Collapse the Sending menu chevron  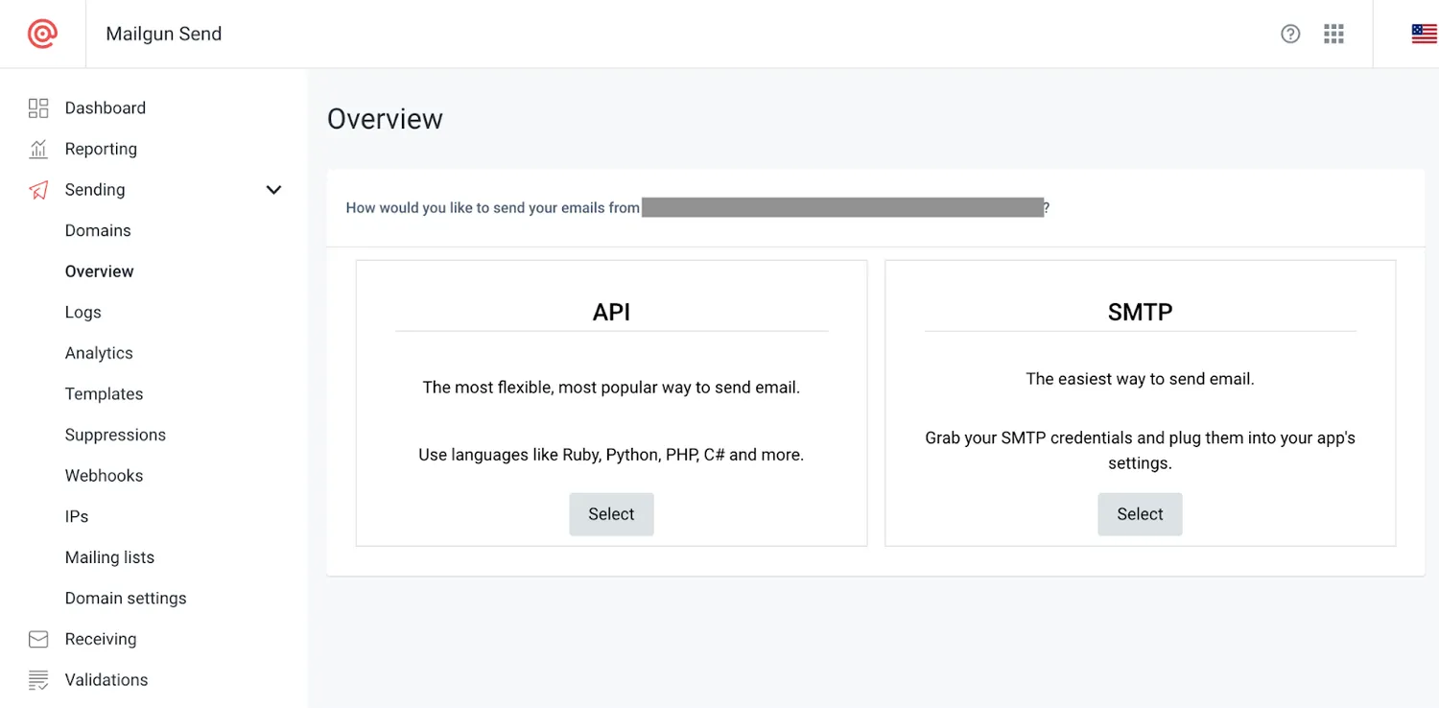tap(273, 190)
